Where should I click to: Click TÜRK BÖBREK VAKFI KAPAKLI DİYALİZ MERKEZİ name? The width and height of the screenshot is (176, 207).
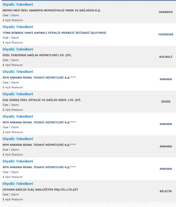54,33
